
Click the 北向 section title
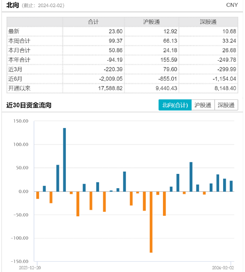pos(12,5)
